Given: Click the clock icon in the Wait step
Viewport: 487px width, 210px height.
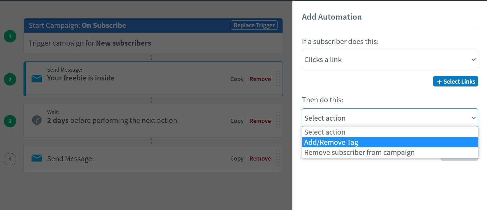Looking at the screenshot, I should tap(37, 120).
